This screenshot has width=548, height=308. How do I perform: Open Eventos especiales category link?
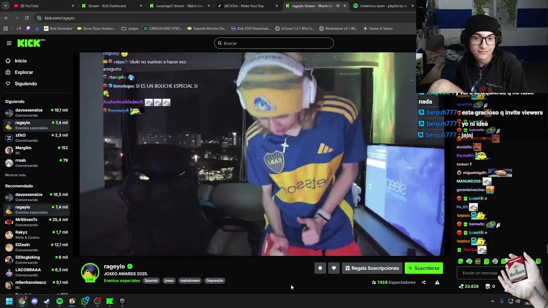pyautogui.click(x=122, y=281)
